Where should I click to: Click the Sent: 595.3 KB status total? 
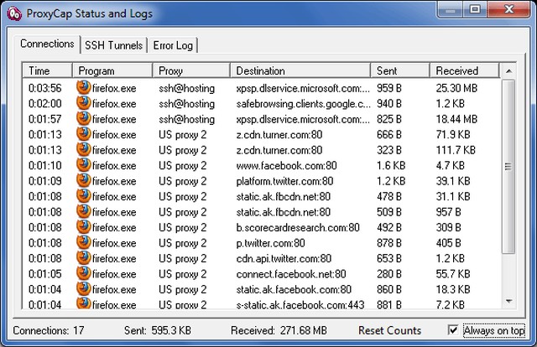(158, 330)
